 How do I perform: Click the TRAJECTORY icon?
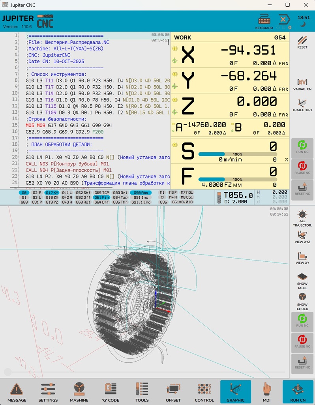[302, 105]
